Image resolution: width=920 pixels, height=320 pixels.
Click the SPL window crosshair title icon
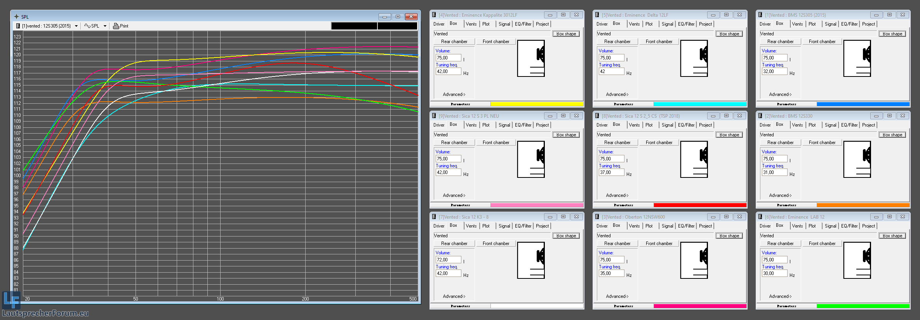(16, 17)
